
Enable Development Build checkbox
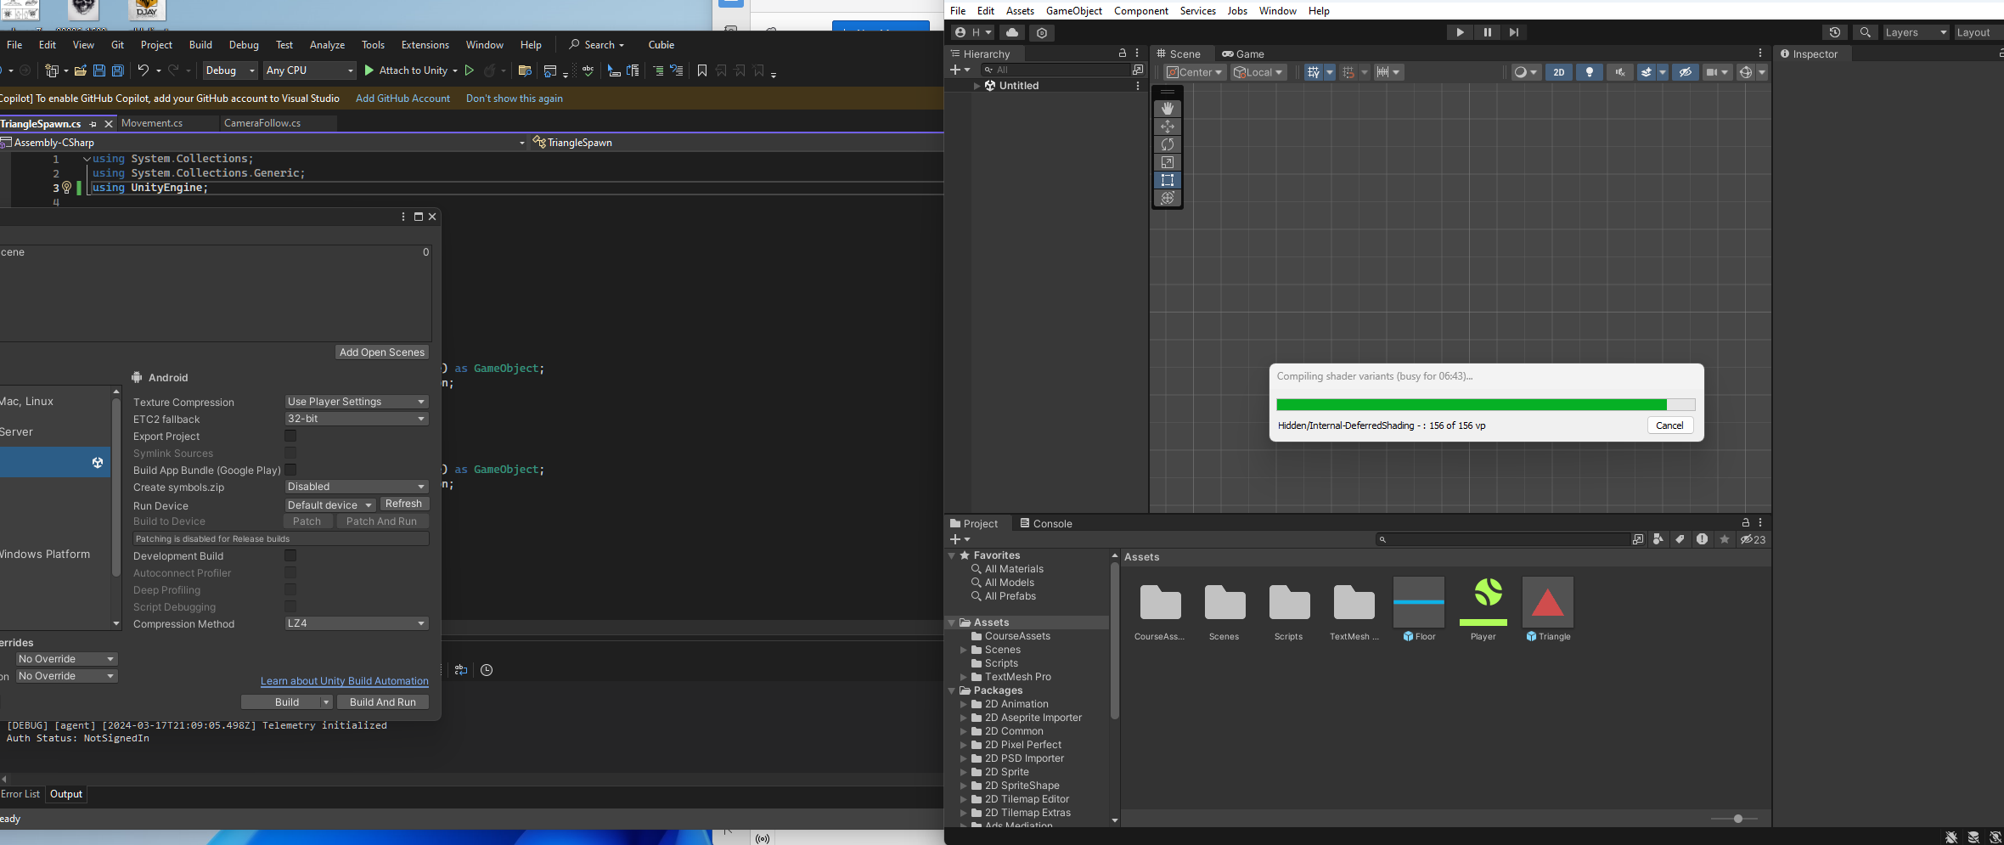point(290,555)
